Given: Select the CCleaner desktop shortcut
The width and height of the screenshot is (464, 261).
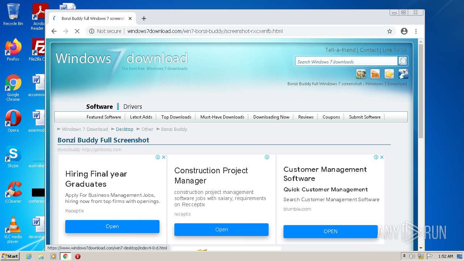Looking at the screenshot, I should point(13,192).
